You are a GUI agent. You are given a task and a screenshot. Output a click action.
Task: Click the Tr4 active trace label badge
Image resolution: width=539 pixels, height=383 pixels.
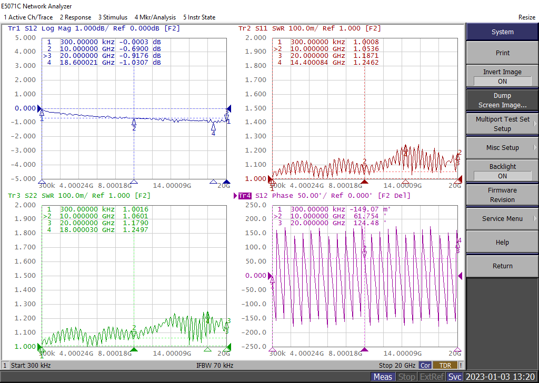[x=244, y=196]
